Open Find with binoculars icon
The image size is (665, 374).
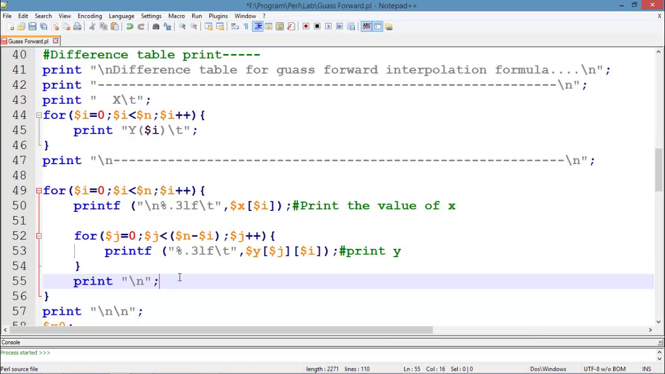pyautogui.click(x=156, y=26)
